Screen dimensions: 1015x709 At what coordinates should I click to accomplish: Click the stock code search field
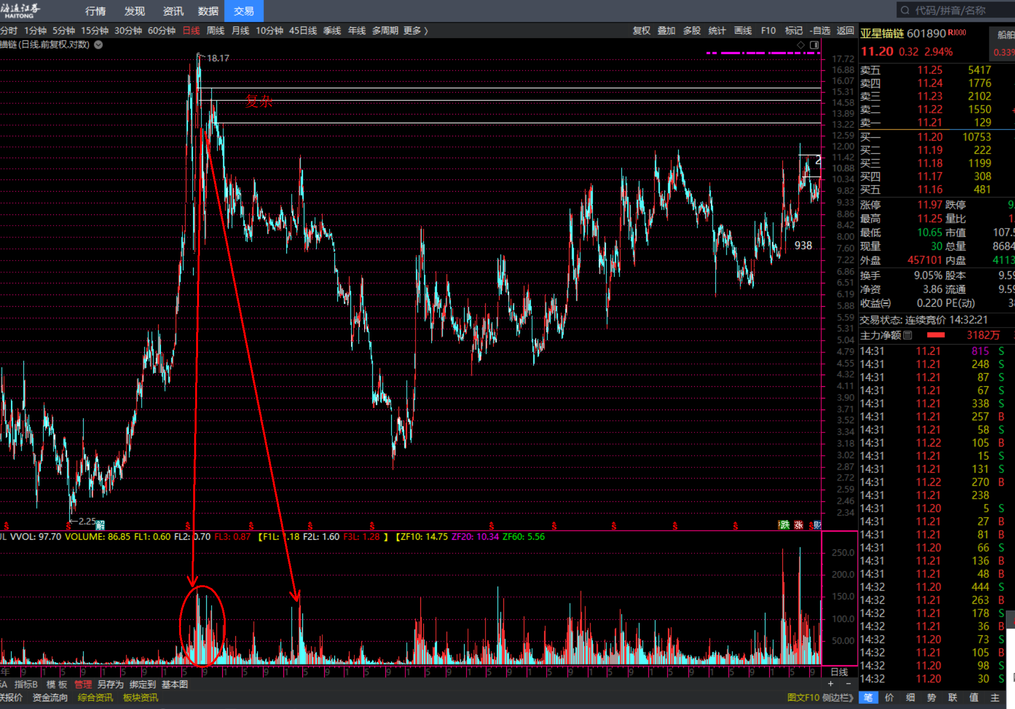[951, 11]
